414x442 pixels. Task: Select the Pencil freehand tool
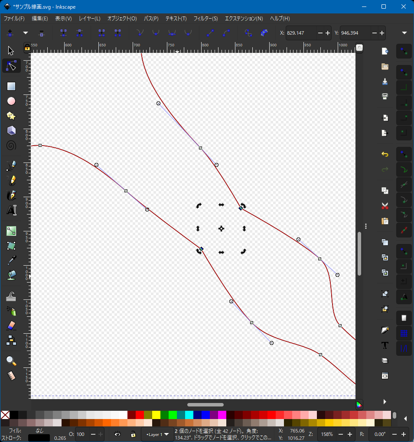click(11, 181)
